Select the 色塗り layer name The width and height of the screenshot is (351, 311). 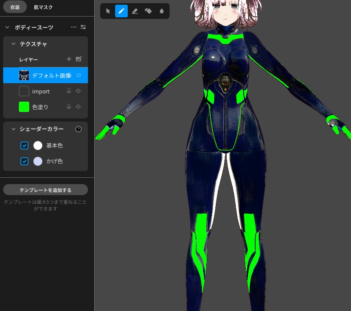(x=40, y=107)
